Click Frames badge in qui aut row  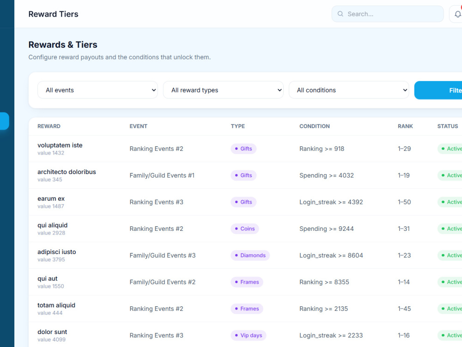coord(247,282)
